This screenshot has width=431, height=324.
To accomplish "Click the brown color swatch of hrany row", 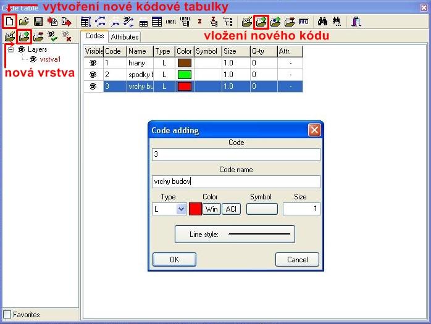I will (x=185, y=63).
